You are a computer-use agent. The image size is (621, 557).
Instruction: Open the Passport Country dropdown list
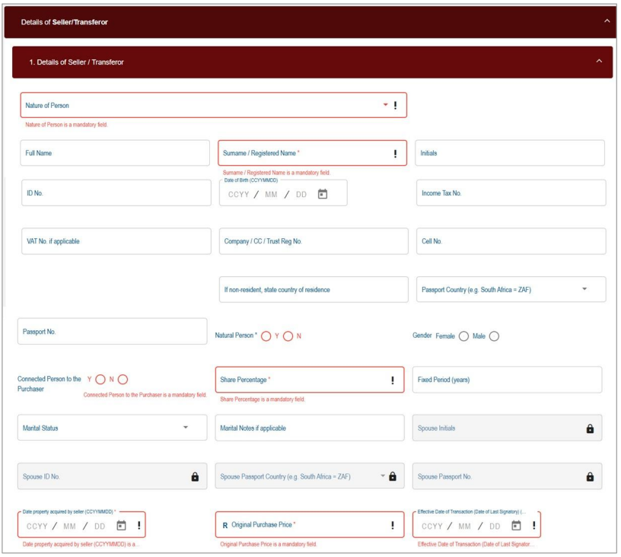pyautogui.click(x=584, y=289)
